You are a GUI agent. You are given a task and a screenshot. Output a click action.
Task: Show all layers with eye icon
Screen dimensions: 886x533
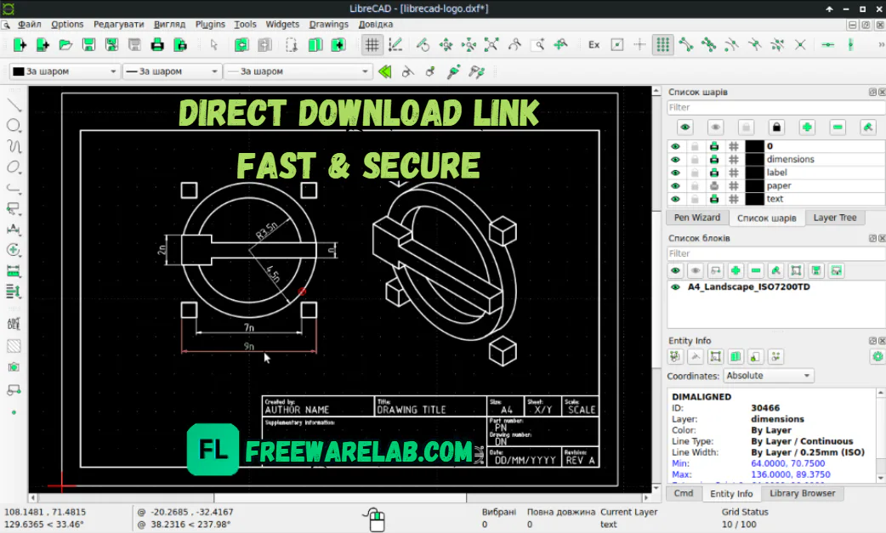point(685,127)
